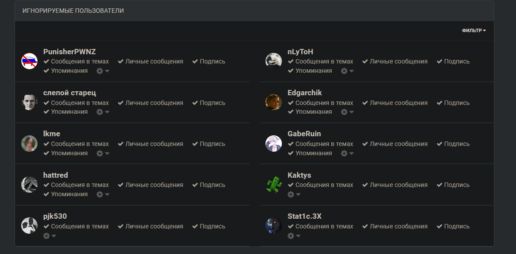Open the Kaktys user profile link
Screen dimensions: 516x254
click(299, 175)
